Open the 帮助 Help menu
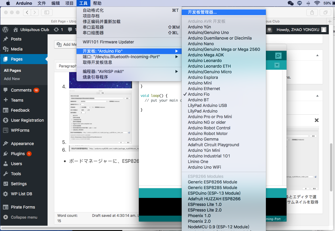This screenshot has width=335, height=231. 97,3
